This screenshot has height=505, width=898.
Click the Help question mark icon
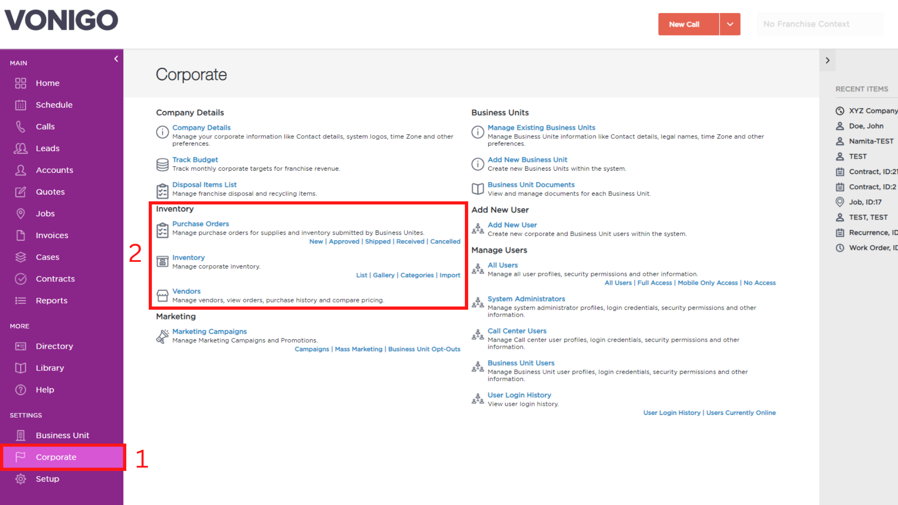tap(21, 390)
